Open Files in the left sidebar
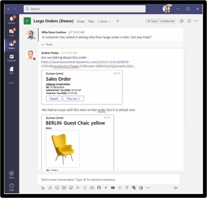Image resolution: width=207 pixels, height=198 pixels. (11, 70)
